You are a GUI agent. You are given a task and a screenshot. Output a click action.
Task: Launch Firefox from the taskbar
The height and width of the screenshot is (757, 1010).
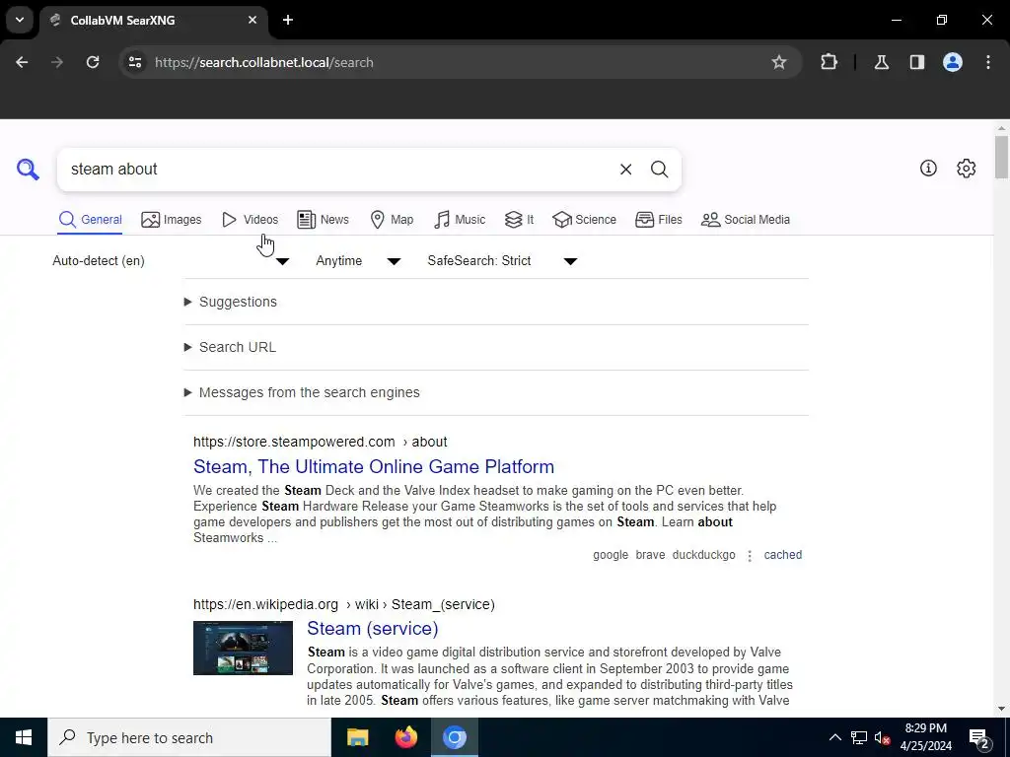[405, 737]
